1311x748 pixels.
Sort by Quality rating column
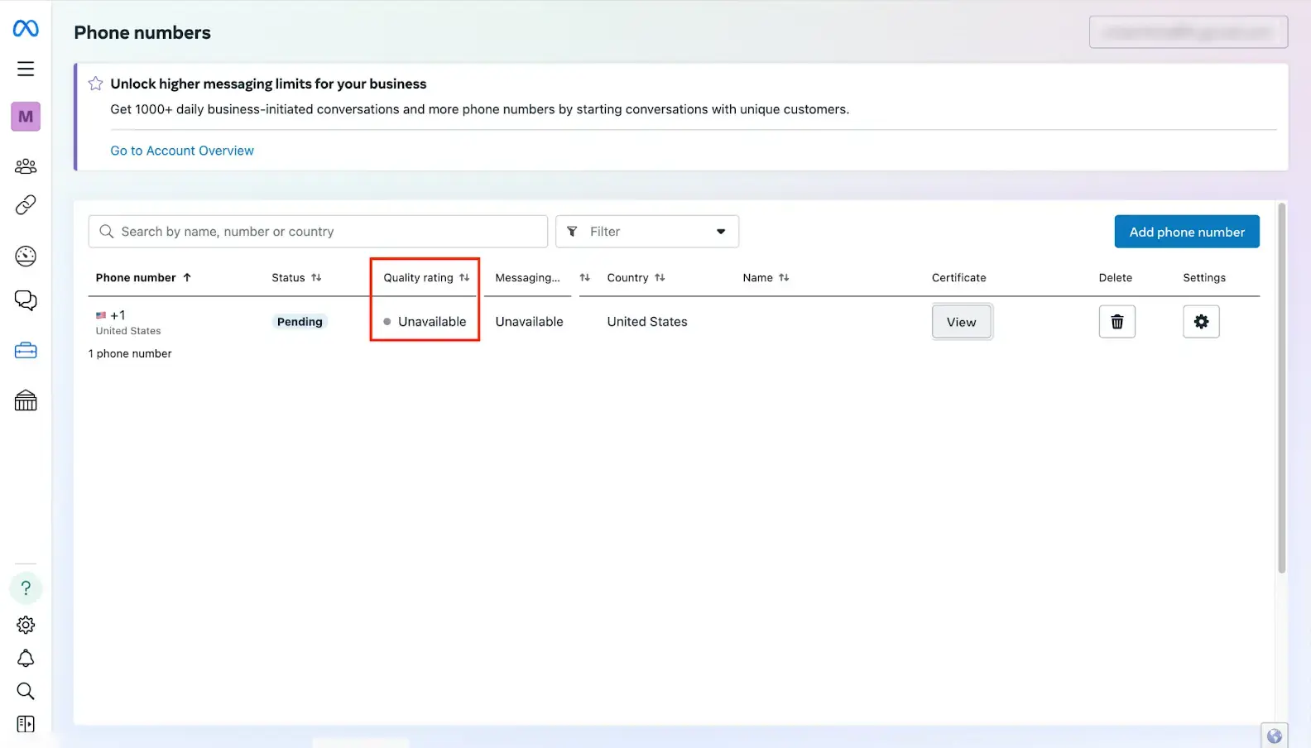[x=425, y=278]
